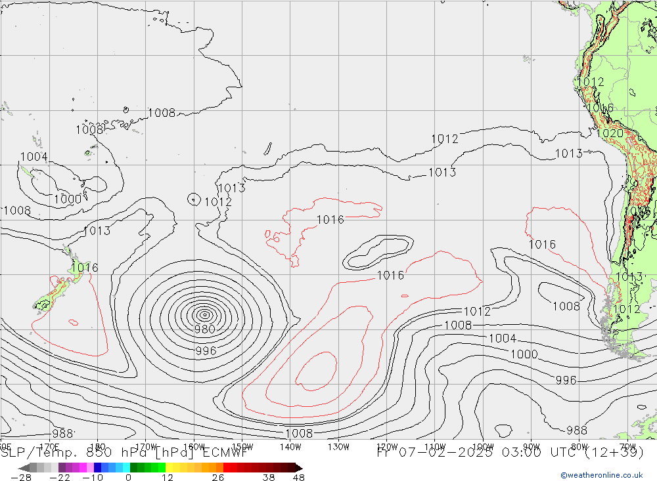Click the 996 label just below the 980 low

click(x=206, y=351)
